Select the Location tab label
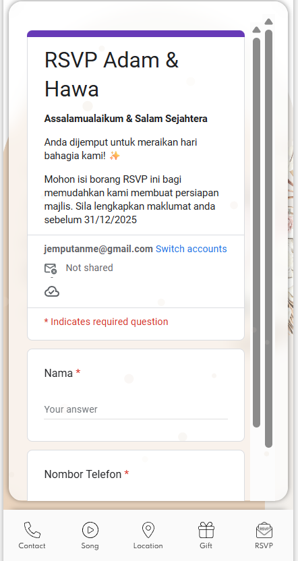This screenshot has height=561, width=298. click(148, 546)
